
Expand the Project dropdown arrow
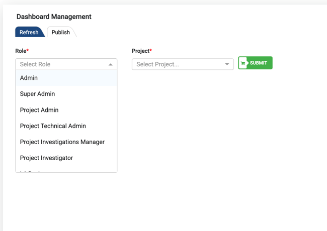point(227,64)
